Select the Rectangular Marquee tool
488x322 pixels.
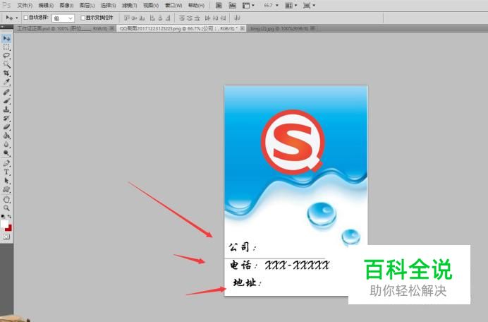point(6,47)
